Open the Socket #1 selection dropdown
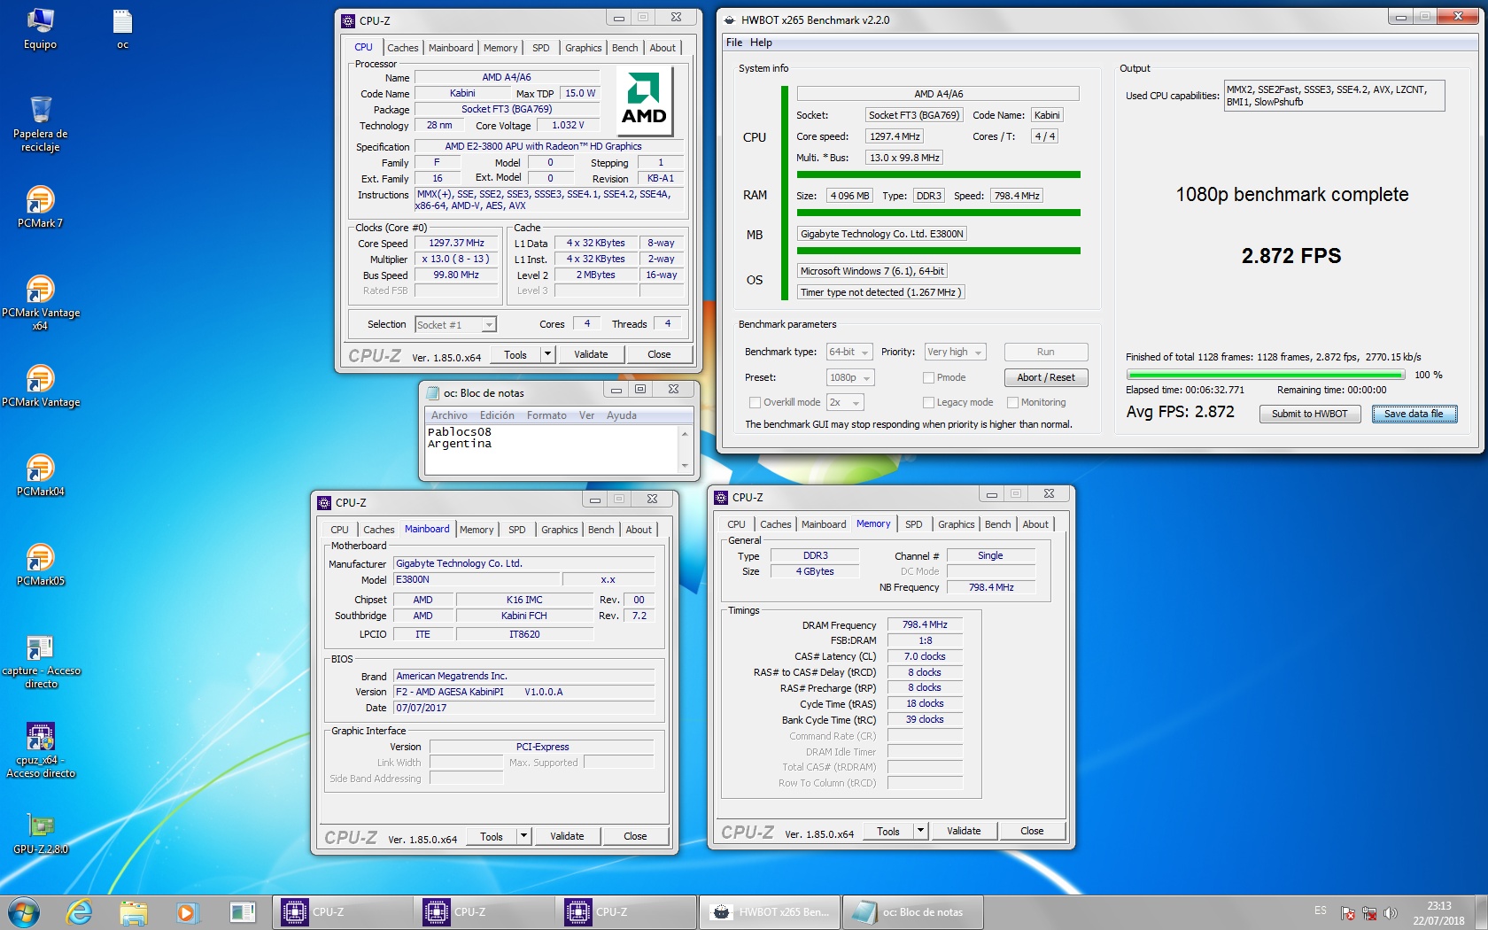1488x930 pixels. [455, 325]
